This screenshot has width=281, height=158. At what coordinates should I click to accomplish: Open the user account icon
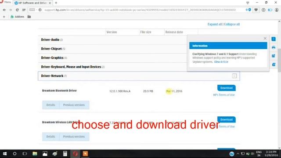(277, 10)
